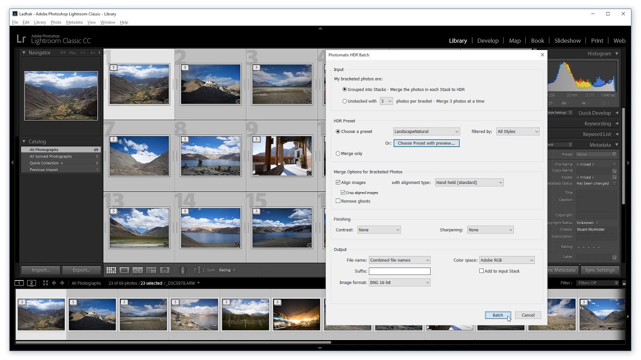Open Adobe RGB color space dropdown
The height and width of the screenshot is (360, 641).
(507, 260)
